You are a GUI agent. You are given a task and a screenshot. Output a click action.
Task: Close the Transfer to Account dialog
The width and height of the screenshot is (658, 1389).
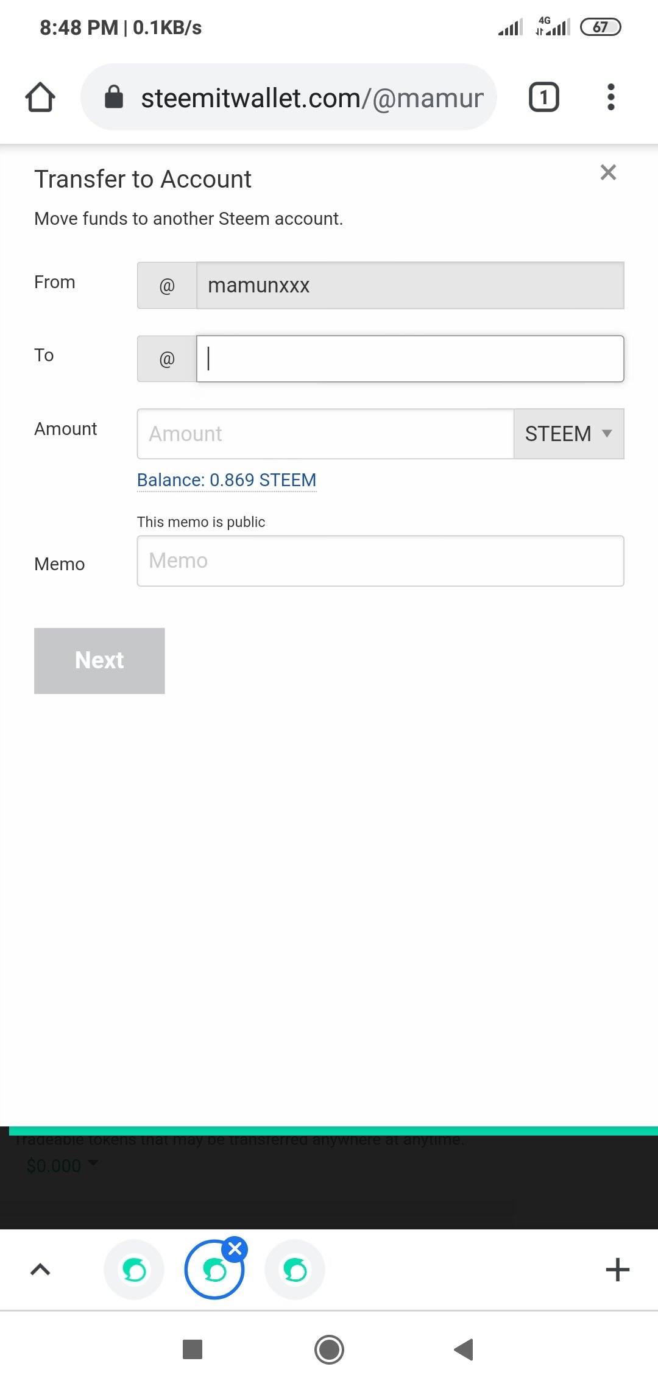pos(608,172)
